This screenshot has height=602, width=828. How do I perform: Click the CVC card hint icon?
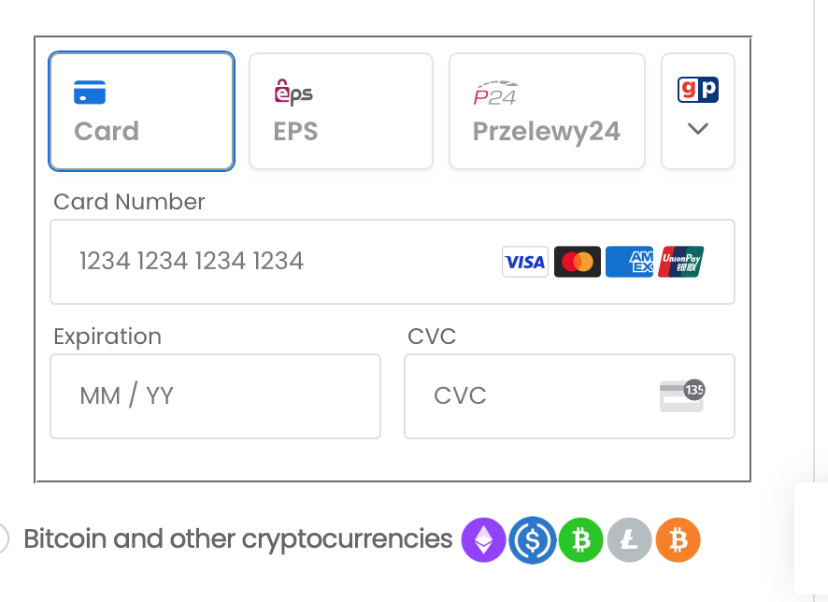[x=681, y=396]
